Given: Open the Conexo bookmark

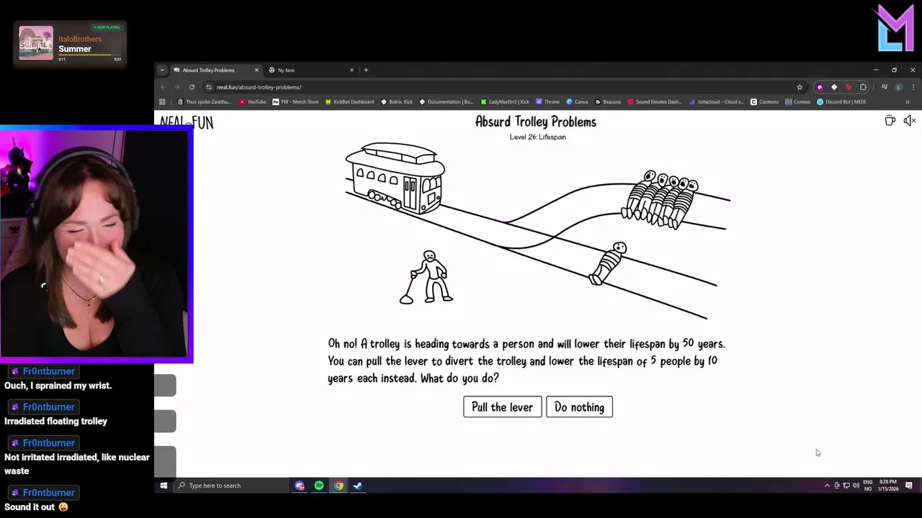Looking at the screenshot, I should point(797,101).
